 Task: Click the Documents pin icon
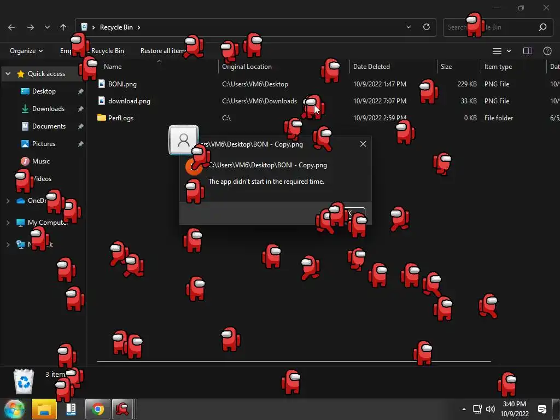pos(81,126)
